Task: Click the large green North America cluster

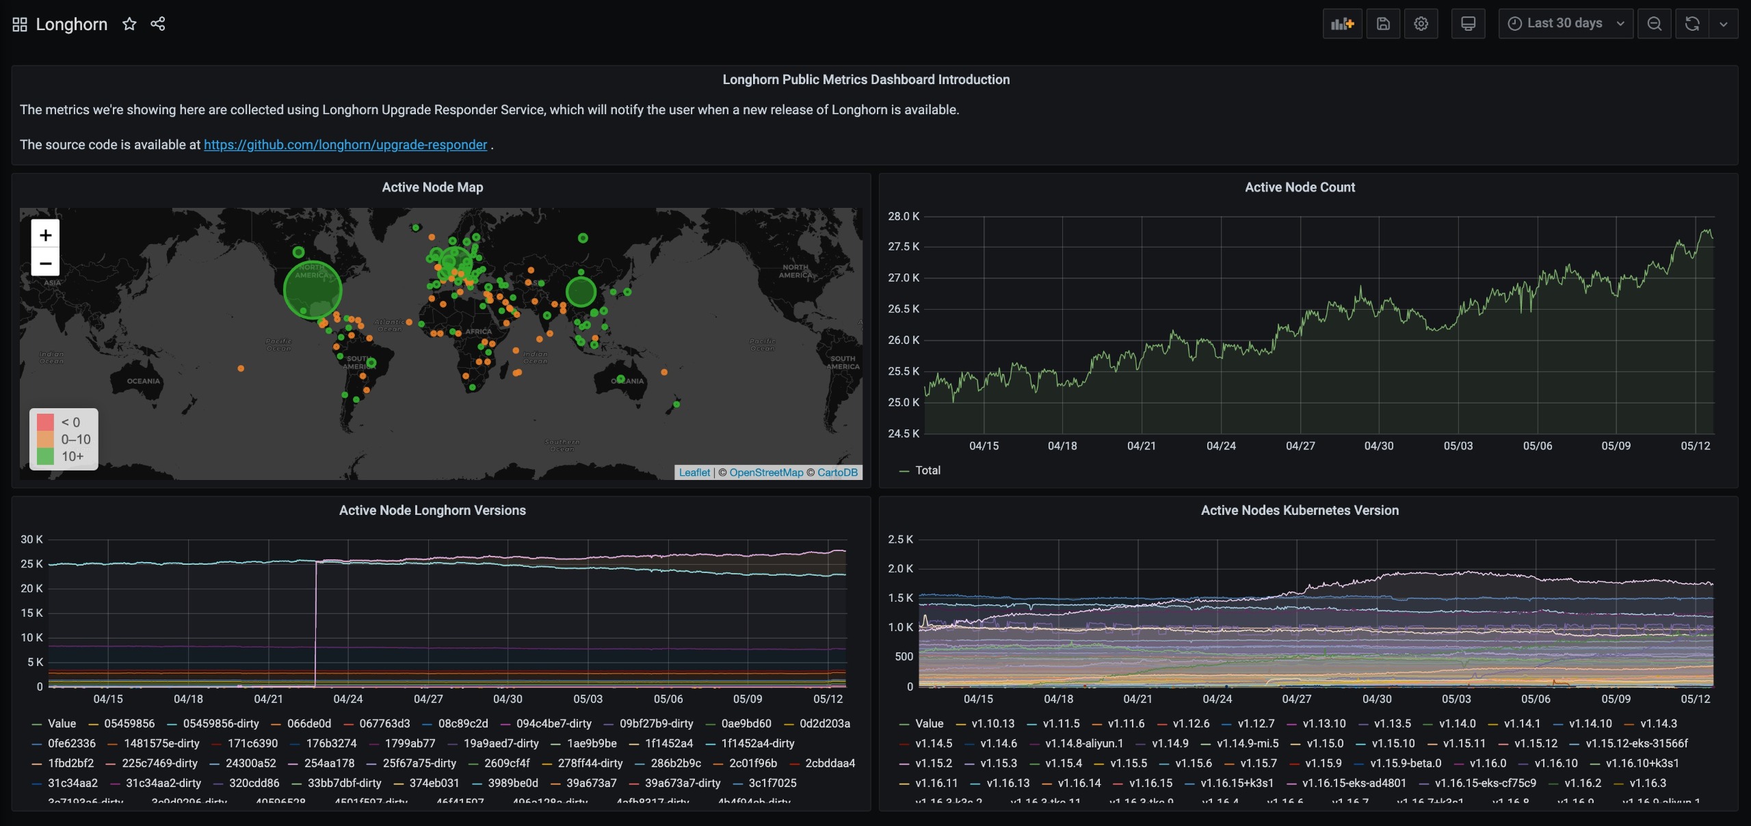Action: coord(313,290)
